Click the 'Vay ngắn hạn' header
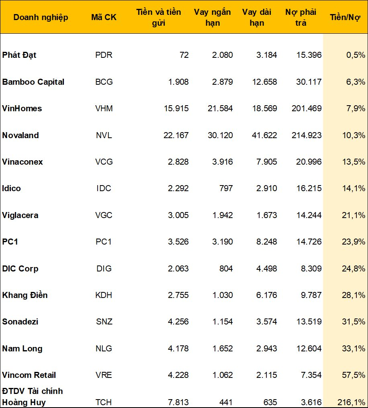The height and width of the screenshot is (408, 368). pos(213,17)
